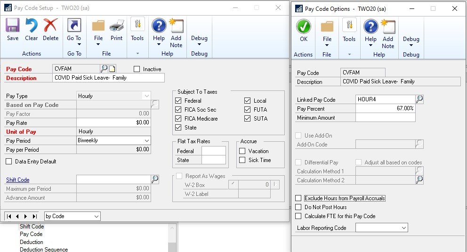Enable Vacation accrual
The width and height of the screenshot is (467, 252).
pos(242,151)
